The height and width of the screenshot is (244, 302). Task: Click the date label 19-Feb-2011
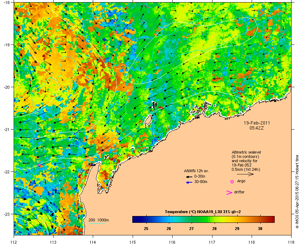[x=257, y=123]
